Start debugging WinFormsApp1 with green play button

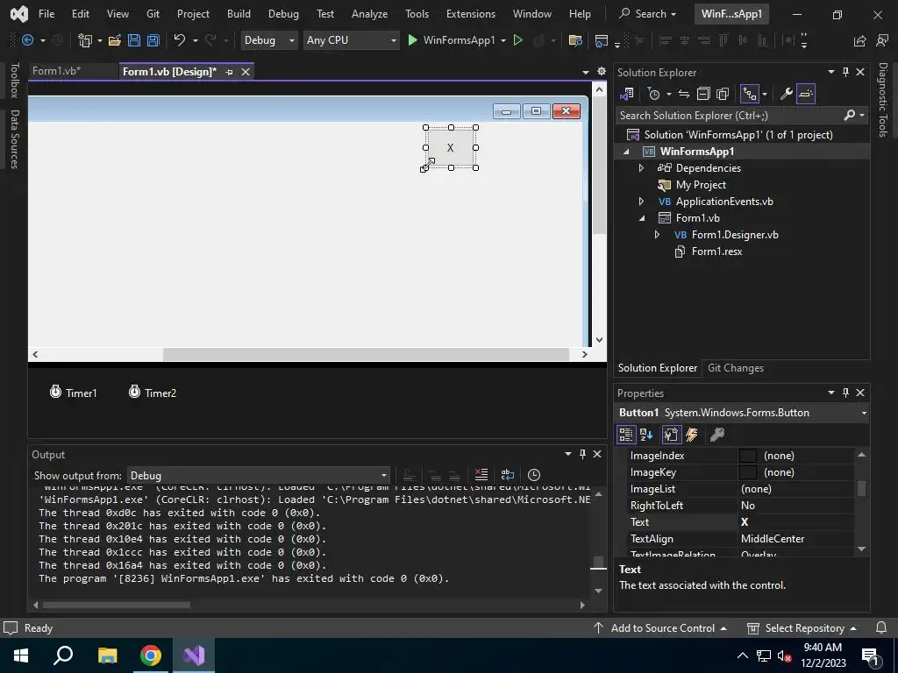pos(412,40)
